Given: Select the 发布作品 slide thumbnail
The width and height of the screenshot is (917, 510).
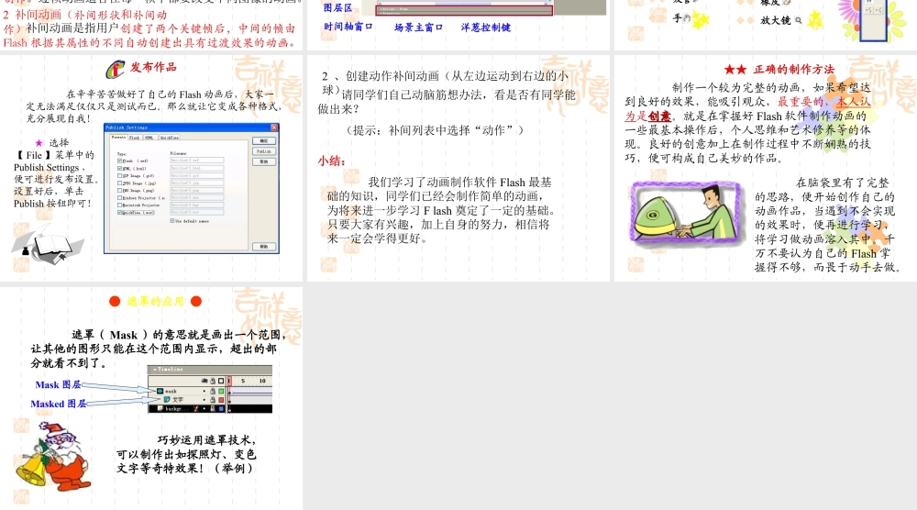Looking at the screenshot, I should (x=151, y=168).
